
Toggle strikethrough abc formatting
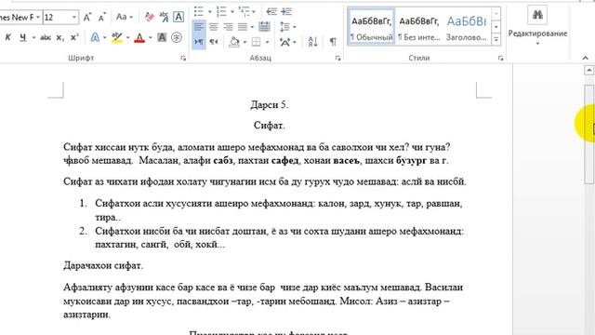(46, 37)
